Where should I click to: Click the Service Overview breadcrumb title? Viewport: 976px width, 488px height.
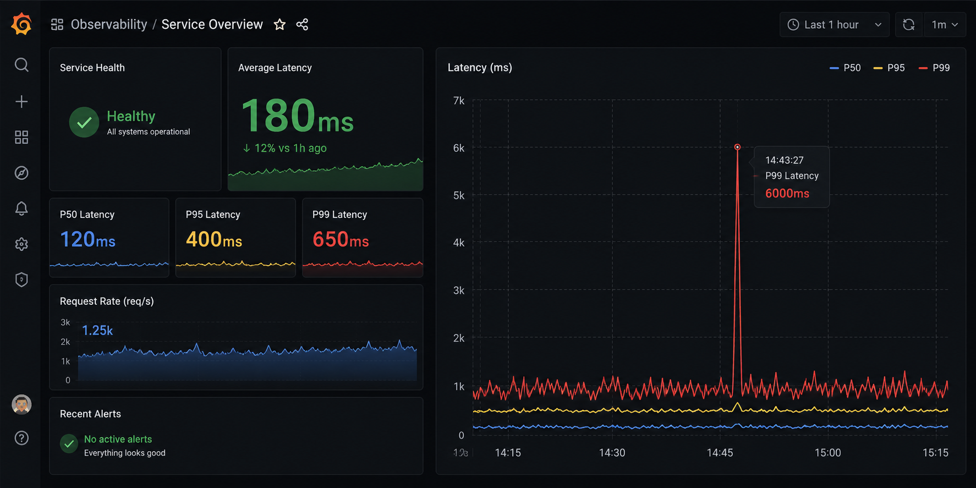[x=212, y=24]
